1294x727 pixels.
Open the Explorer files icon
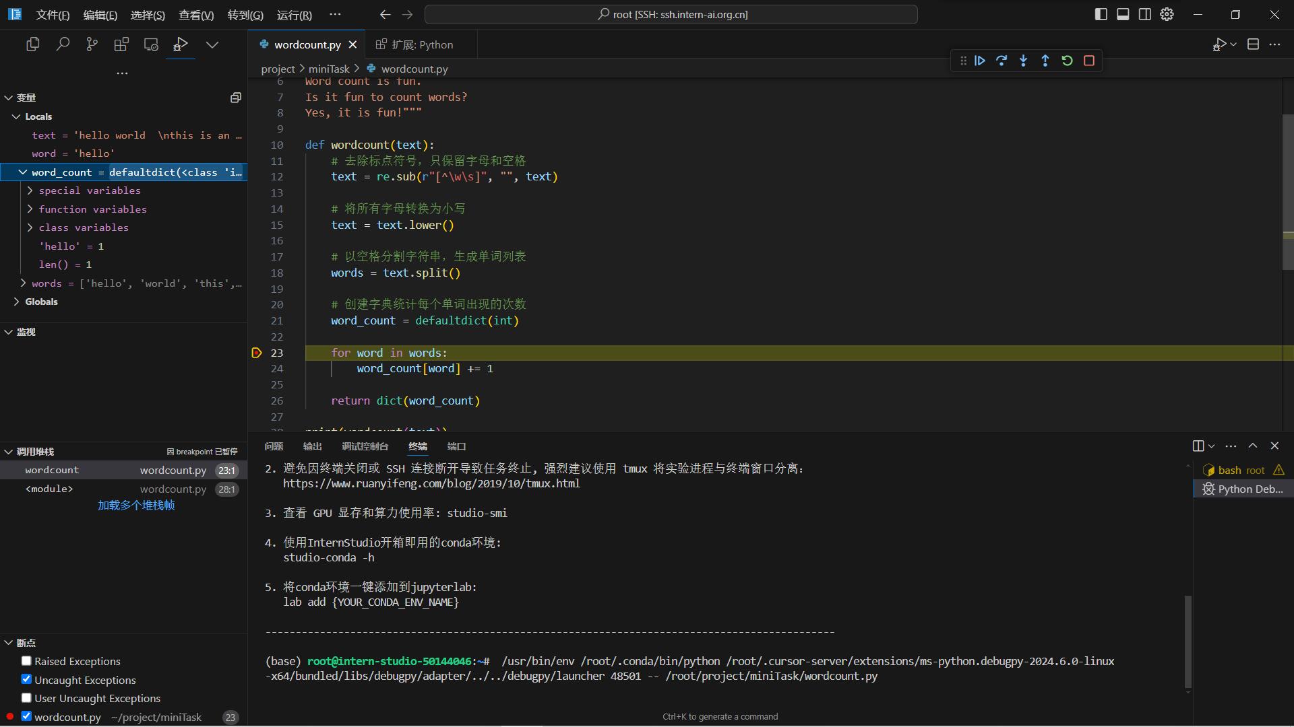pos(32,44)
